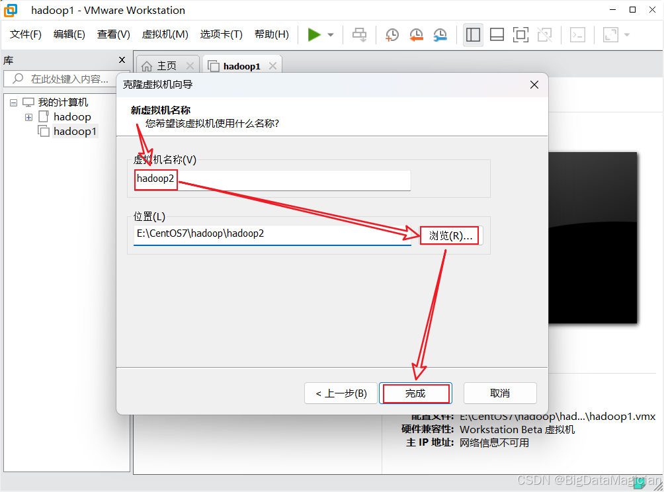Toggle the library sidebar view icon
Screen dimensions: 664x492
pyautogui.click(x=473, y=35)
